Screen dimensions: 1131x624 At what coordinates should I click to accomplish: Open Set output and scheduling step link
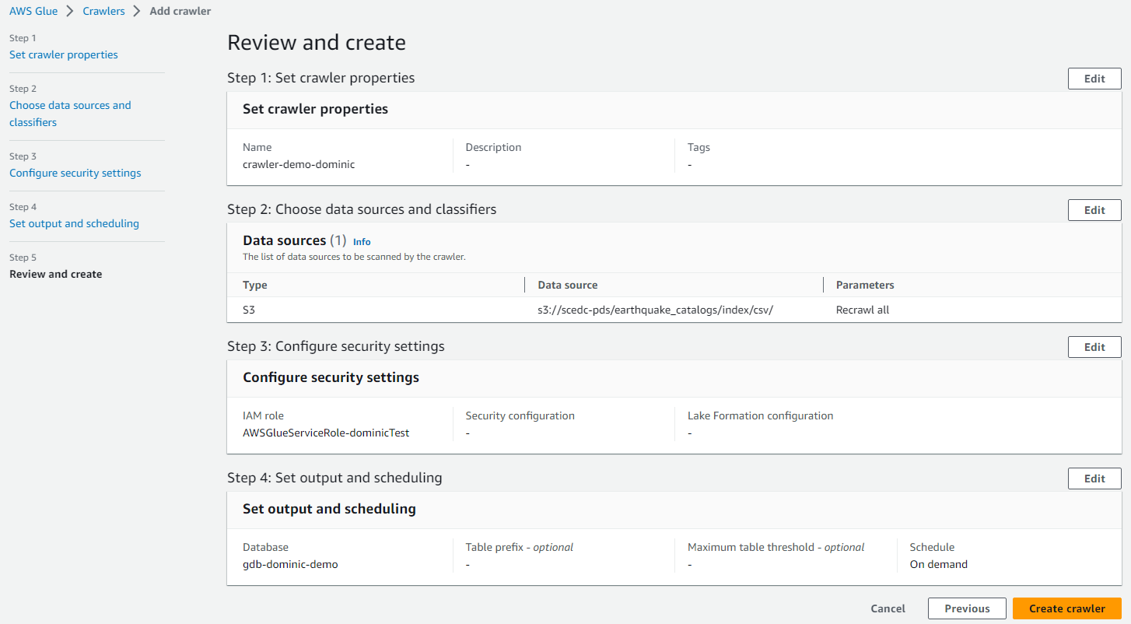74,223
